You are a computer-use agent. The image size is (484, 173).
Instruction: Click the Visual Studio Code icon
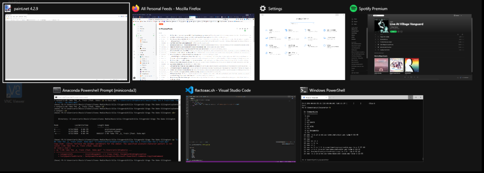click(189, 90)
